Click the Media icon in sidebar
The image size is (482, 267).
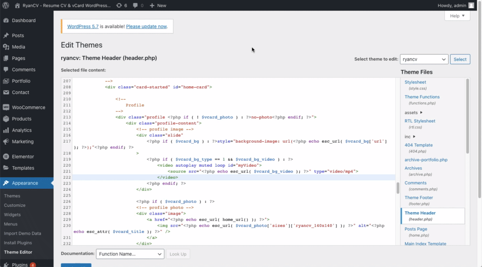6,47
